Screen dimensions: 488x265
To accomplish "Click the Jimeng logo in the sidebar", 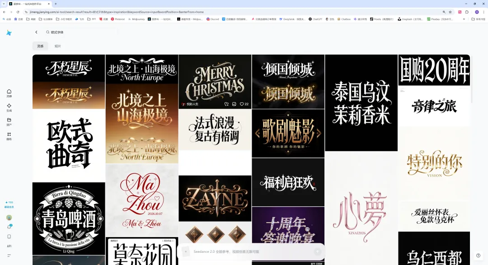I will pos(9,33).
